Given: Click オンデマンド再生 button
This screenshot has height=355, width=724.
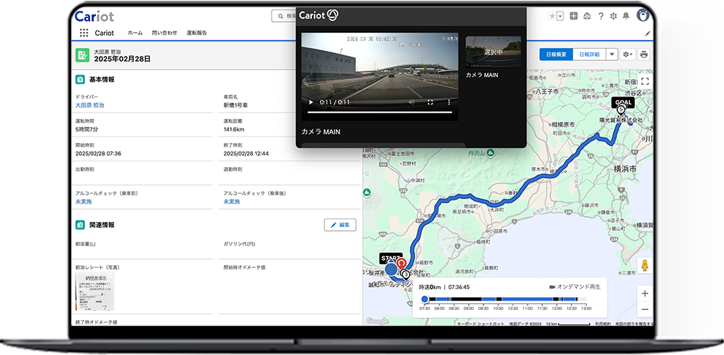Looking at the screenshot, I should pos(575,287).
